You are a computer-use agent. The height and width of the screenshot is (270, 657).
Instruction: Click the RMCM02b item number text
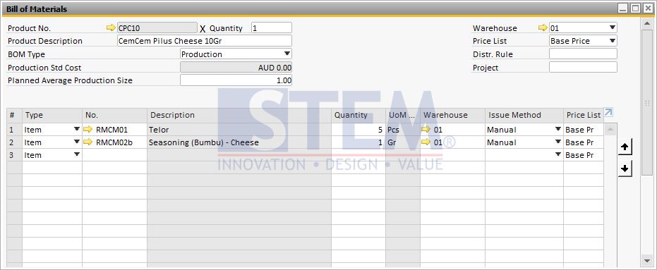coord(114,142)
